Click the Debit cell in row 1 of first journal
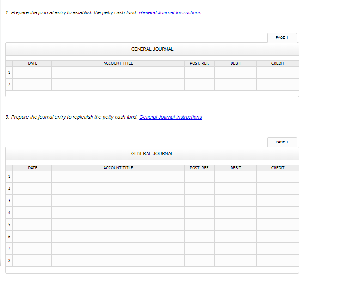 pos(236,73)
